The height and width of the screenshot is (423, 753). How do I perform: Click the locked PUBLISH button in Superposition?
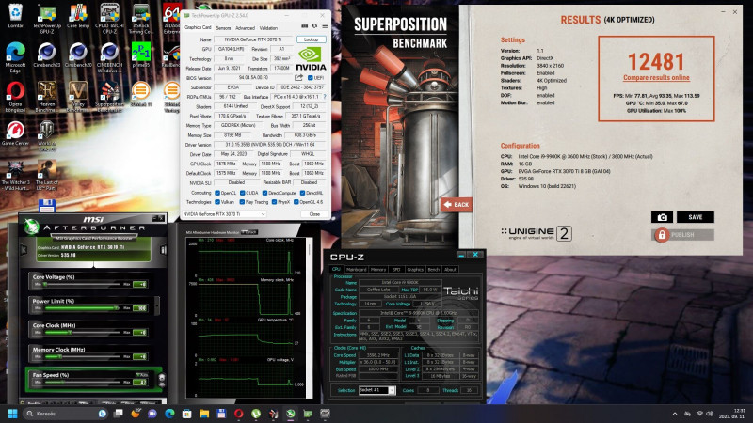coord(683,235)
